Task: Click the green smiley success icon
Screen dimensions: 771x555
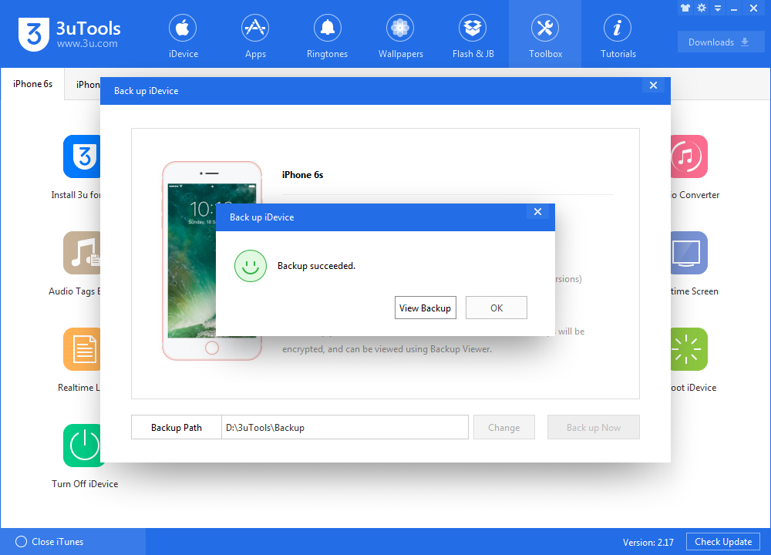Action: [251, 266]
